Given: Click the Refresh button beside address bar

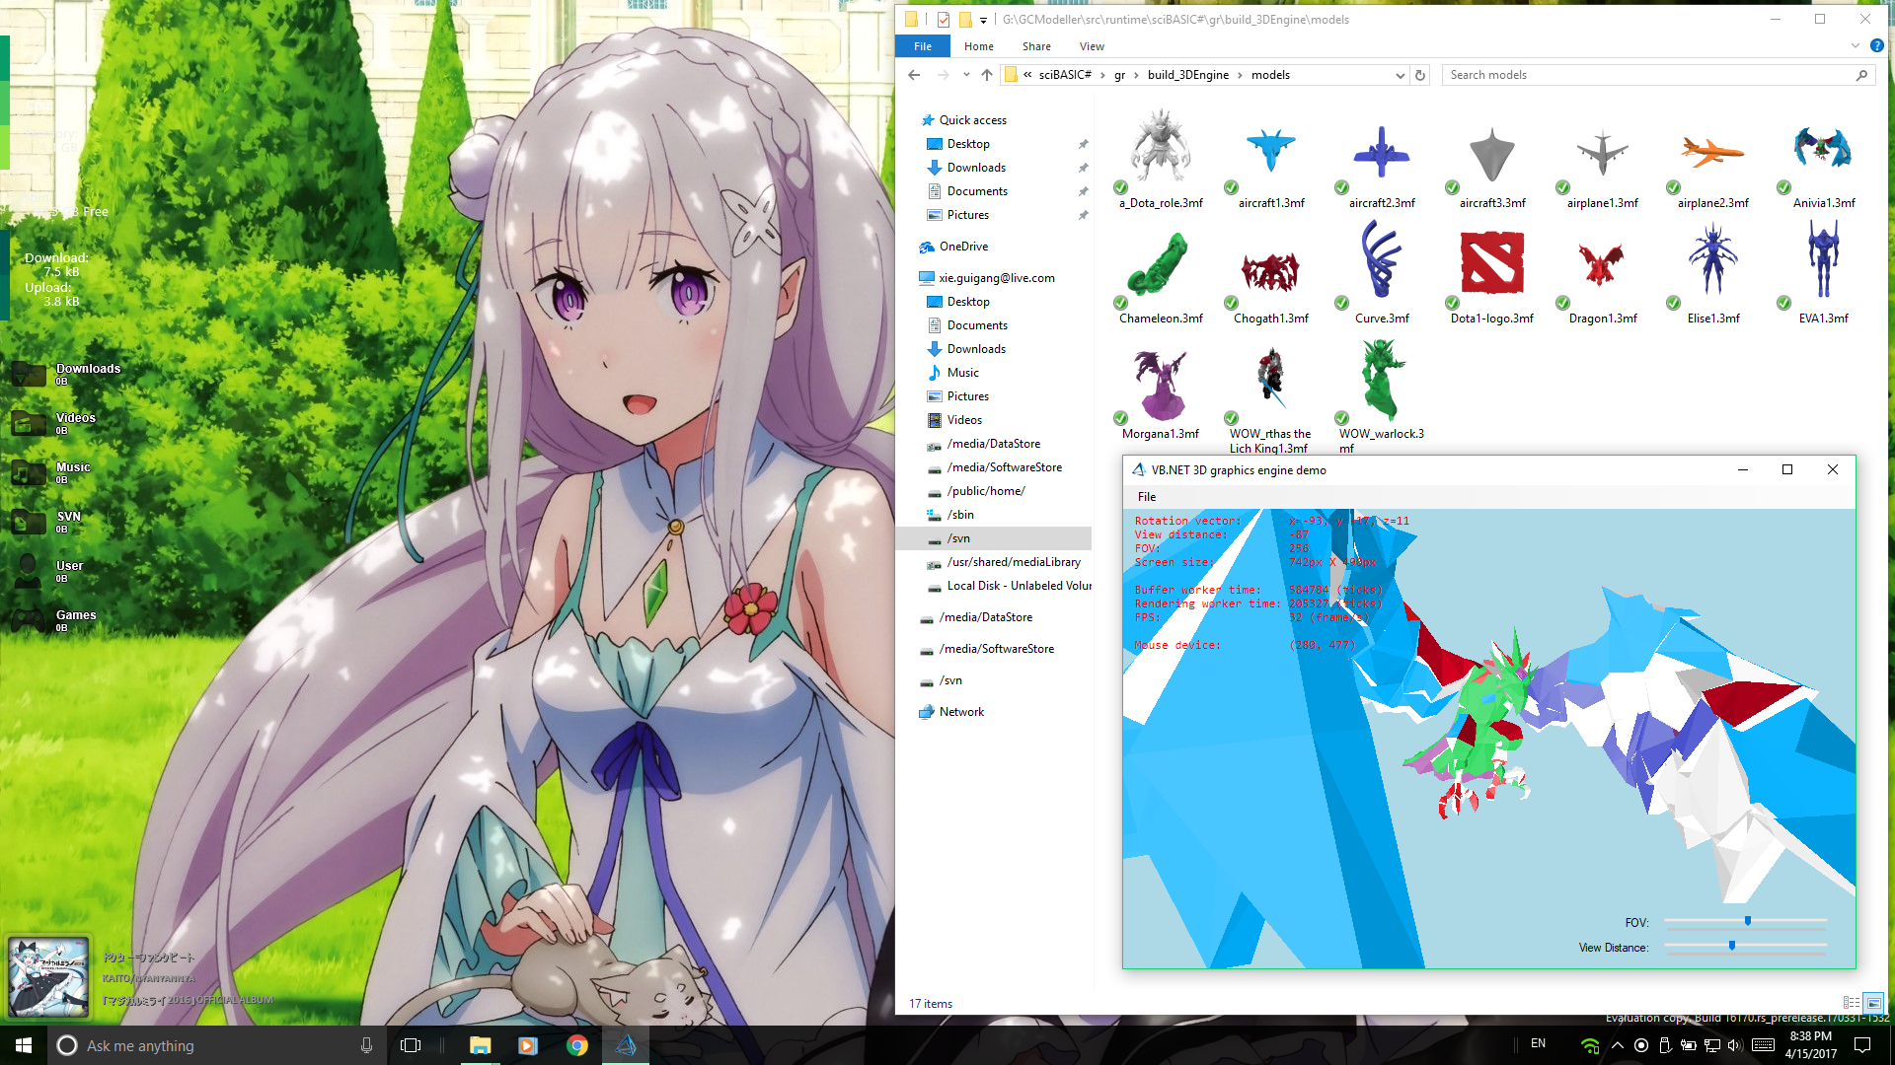Looking at the screenshot, I should [1420, 75].
